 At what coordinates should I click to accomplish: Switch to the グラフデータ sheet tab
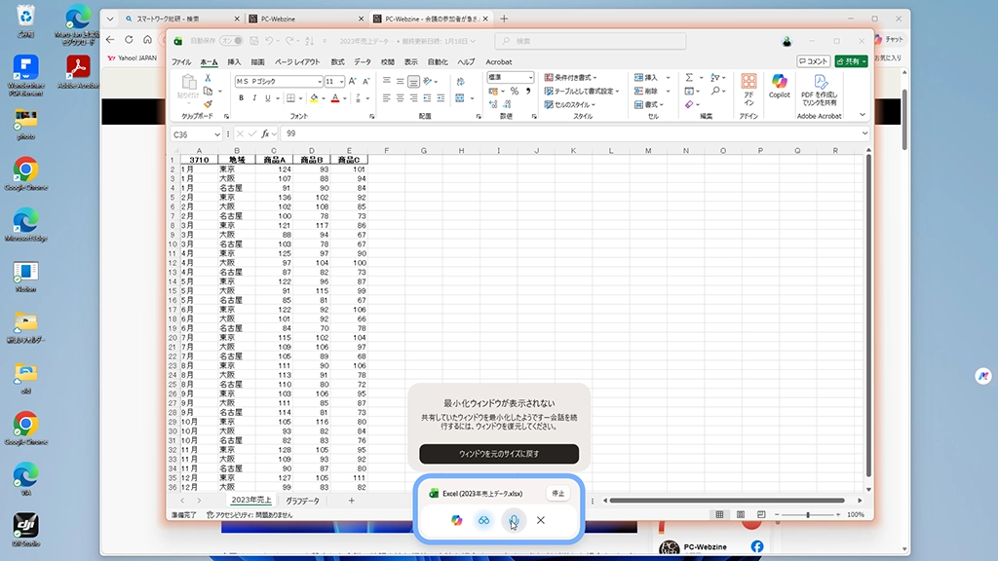[302, 501]
